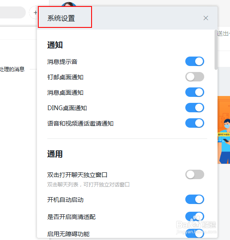The width and height of the screenshot is (230, 240).
Task: Click the 消息桌面通知 label
Action: point(65,93)
